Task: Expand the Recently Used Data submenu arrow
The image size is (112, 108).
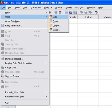Action: (46, 92)
